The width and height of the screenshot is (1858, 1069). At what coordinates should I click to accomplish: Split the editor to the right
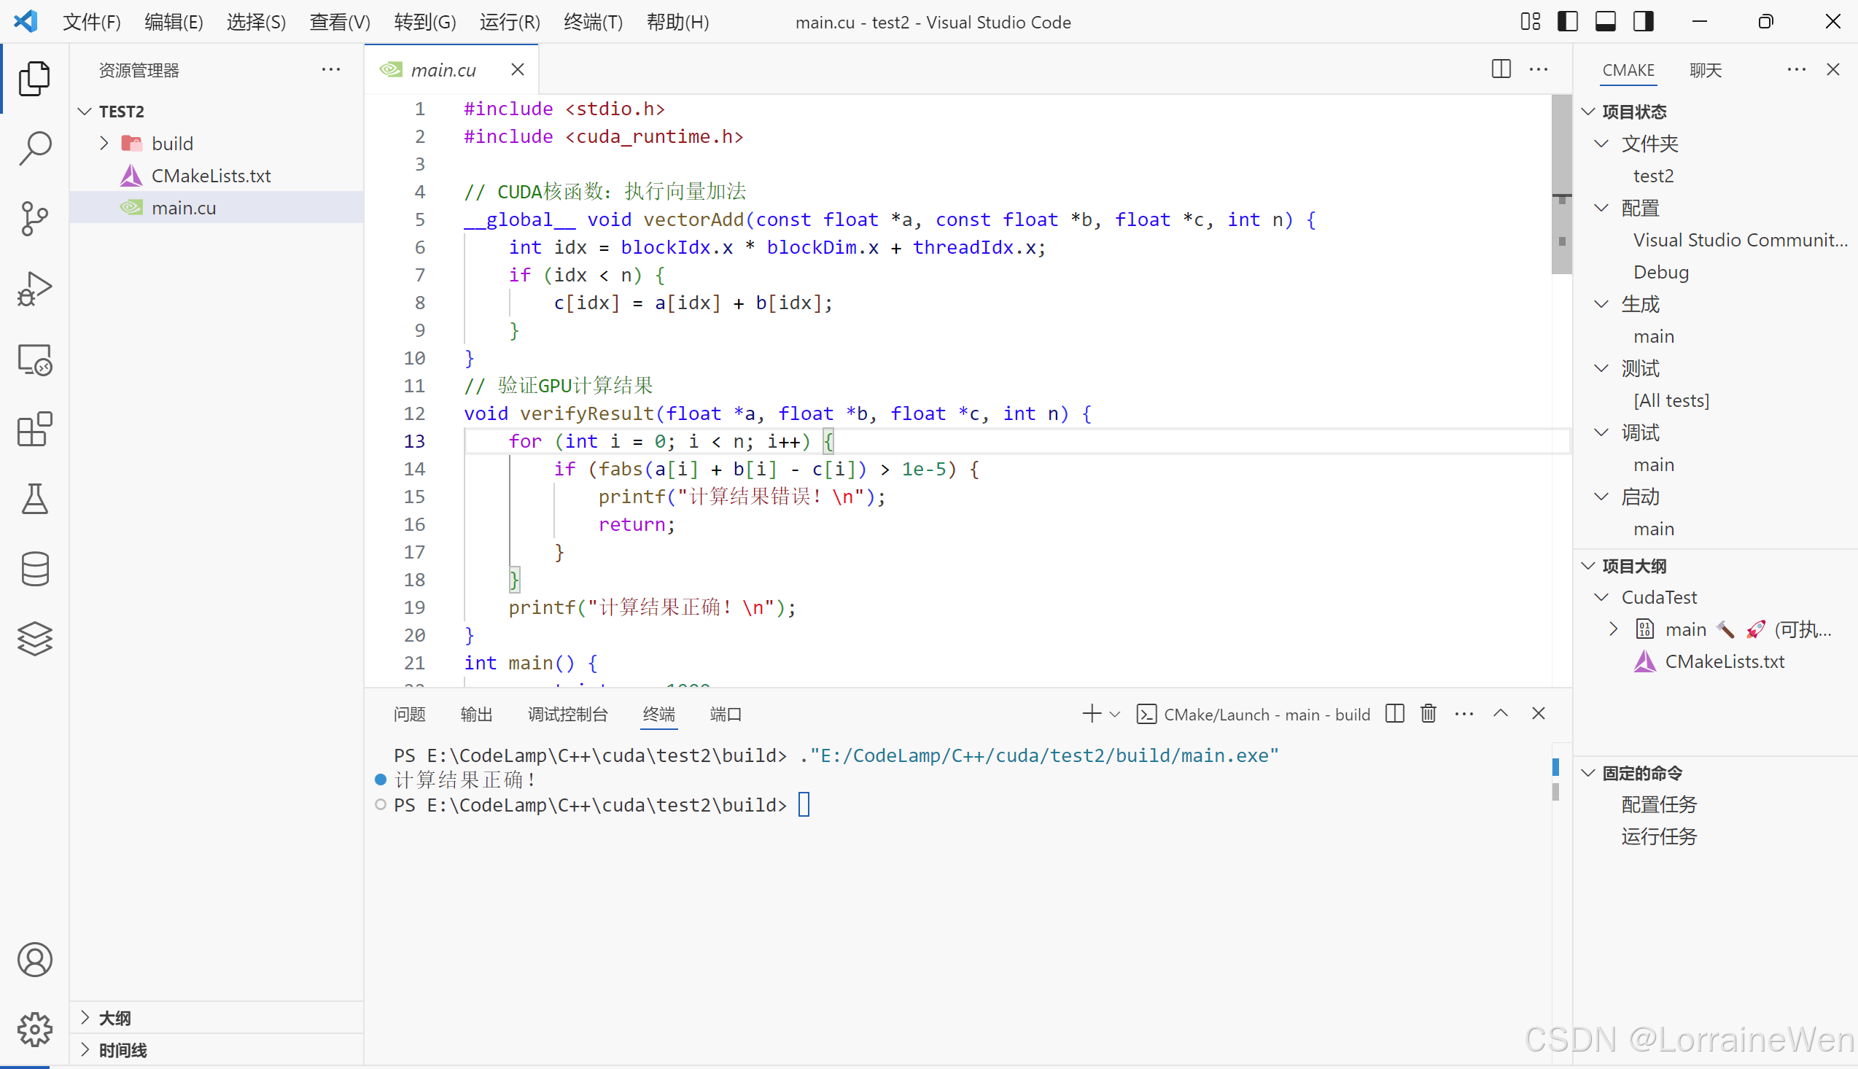[x=1501, y=69]
